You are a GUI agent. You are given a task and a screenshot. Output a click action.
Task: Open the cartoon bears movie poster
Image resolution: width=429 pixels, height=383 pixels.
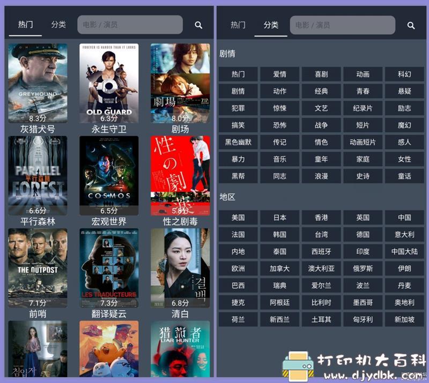pyautogui.click(x=109, y=349)
